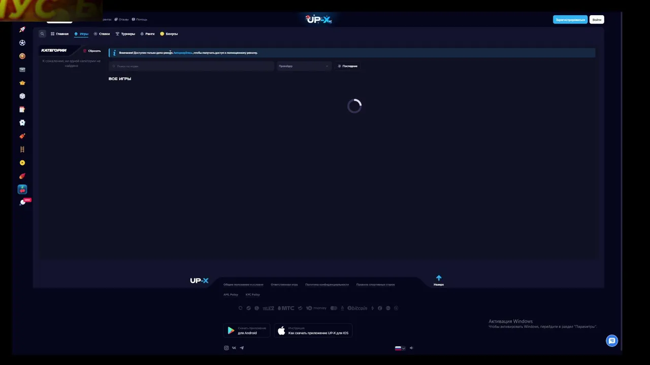This screenshot has height=365, width=650.
Task: Click the Зарегистрироваться button
Action: tap(570, 20)
